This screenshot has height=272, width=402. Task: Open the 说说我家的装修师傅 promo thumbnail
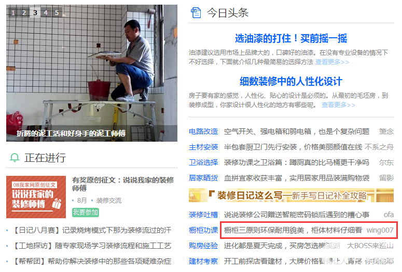pos(36,197)
